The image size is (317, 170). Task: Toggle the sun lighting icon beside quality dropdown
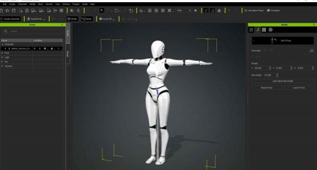196,11
